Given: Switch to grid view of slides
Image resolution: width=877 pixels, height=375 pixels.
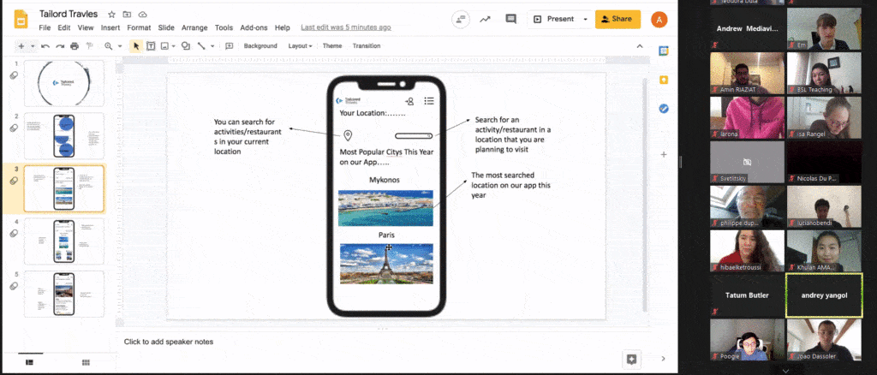Looking at the screenshot, I should (86, 362).
